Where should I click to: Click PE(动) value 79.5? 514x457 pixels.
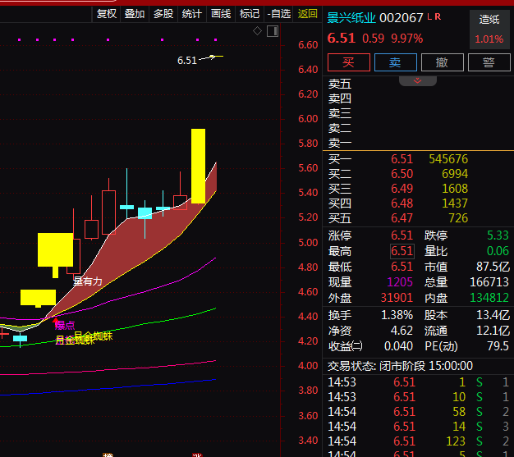[498, 346]
